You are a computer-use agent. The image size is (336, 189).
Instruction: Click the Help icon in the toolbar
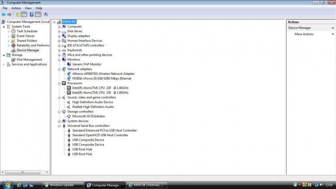click(31, 14)
